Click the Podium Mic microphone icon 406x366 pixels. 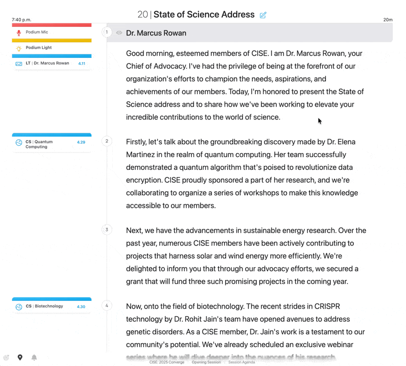[x=19, y=33]
